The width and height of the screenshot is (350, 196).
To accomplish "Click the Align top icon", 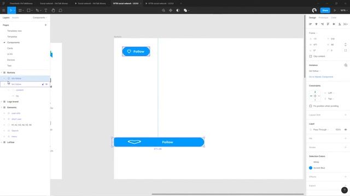I will (x=328, y=24).
